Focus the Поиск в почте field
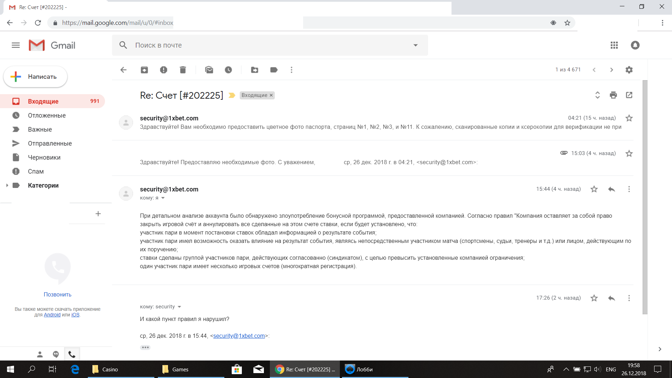The height and width of the screenshot is (378, 672). pos(269,45)
